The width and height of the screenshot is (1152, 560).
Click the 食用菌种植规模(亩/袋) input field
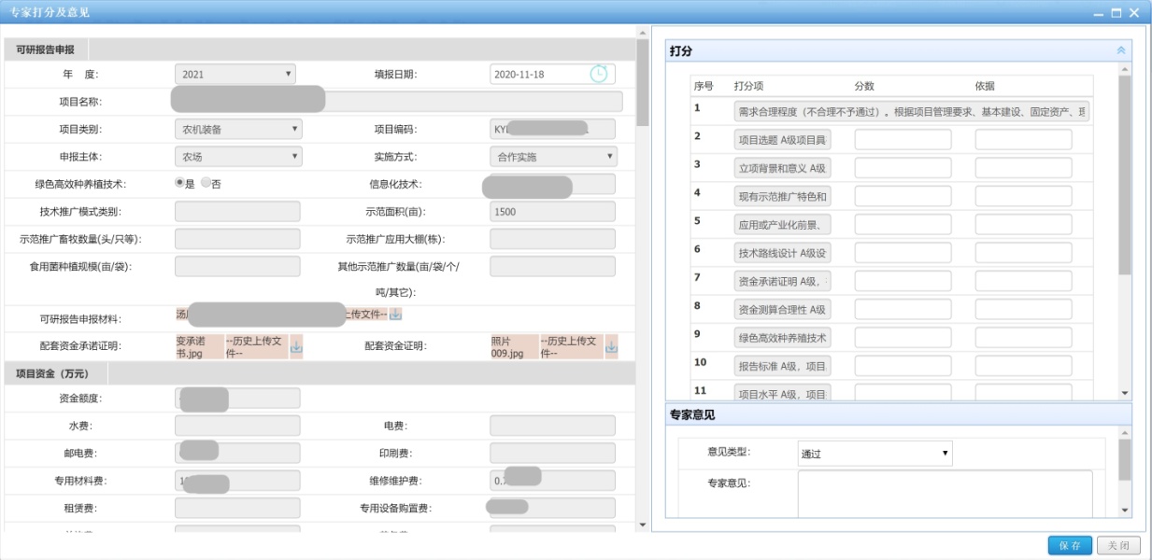[237, 266]
